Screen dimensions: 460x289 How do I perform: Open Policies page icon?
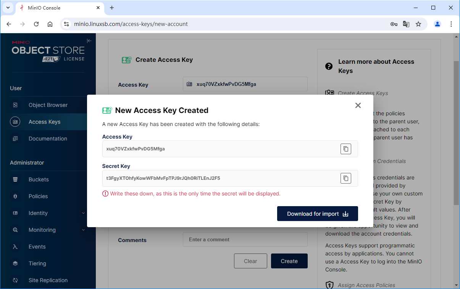(x=15, y=196)
